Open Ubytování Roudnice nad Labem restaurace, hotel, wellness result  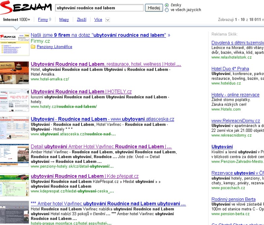point(106,64)
